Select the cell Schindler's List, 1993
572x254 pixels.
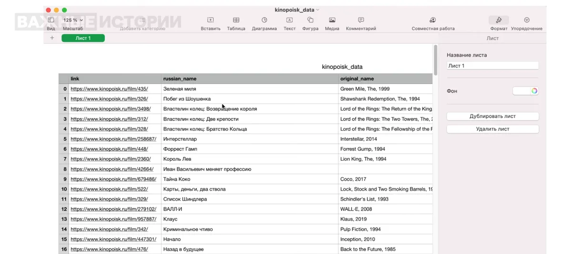(385, 199)
